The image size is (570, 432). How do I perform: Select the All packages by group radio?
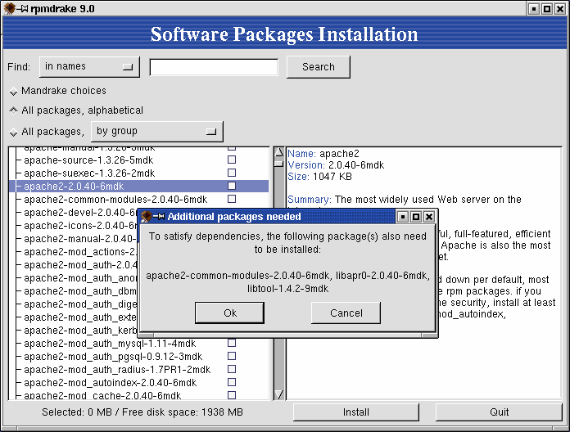[13, 133]
